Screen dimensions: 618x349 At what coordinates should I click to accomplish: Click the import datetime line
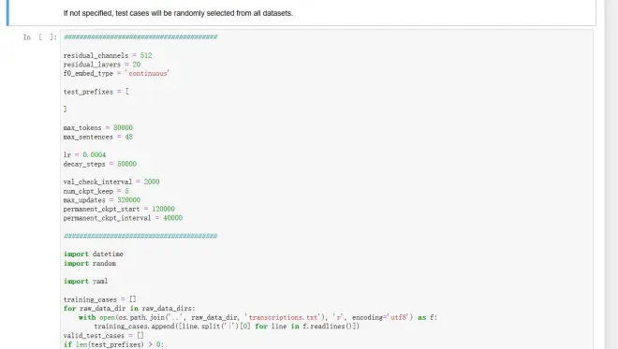[x=94, y=254]
